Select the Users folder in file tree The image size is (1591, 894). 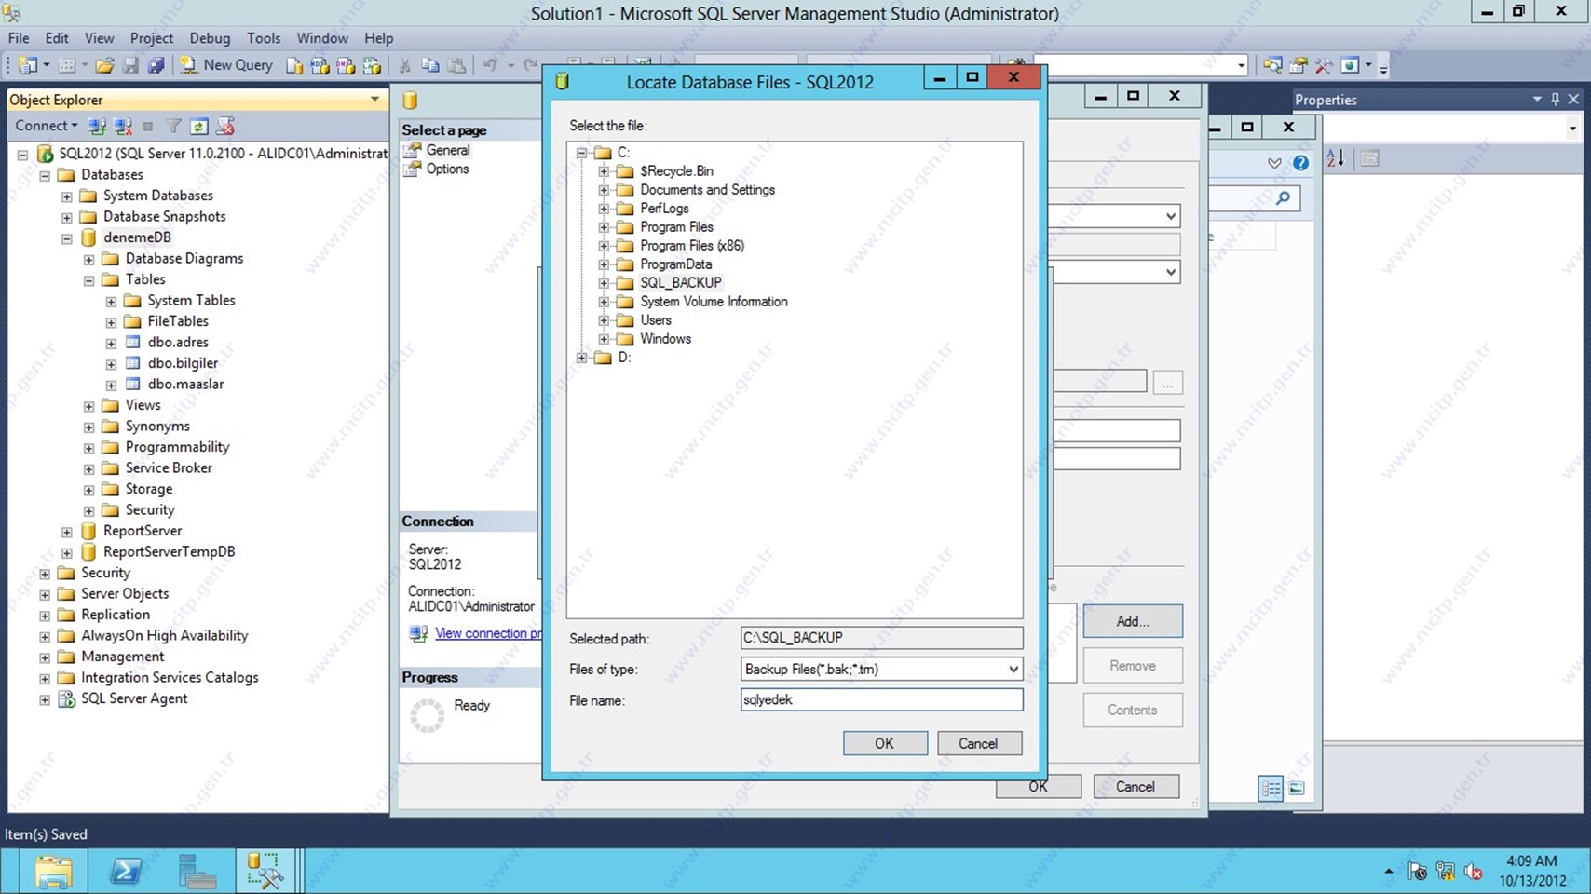pyautogui.click(x=655, y=320)
